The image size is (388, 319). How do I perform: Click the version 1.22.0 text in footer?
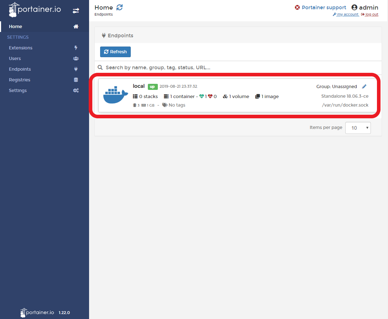pos(64,313)
